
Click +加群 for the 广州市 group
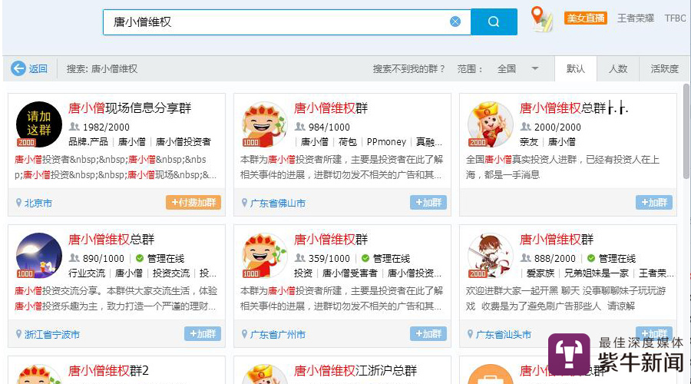[428, 334]
